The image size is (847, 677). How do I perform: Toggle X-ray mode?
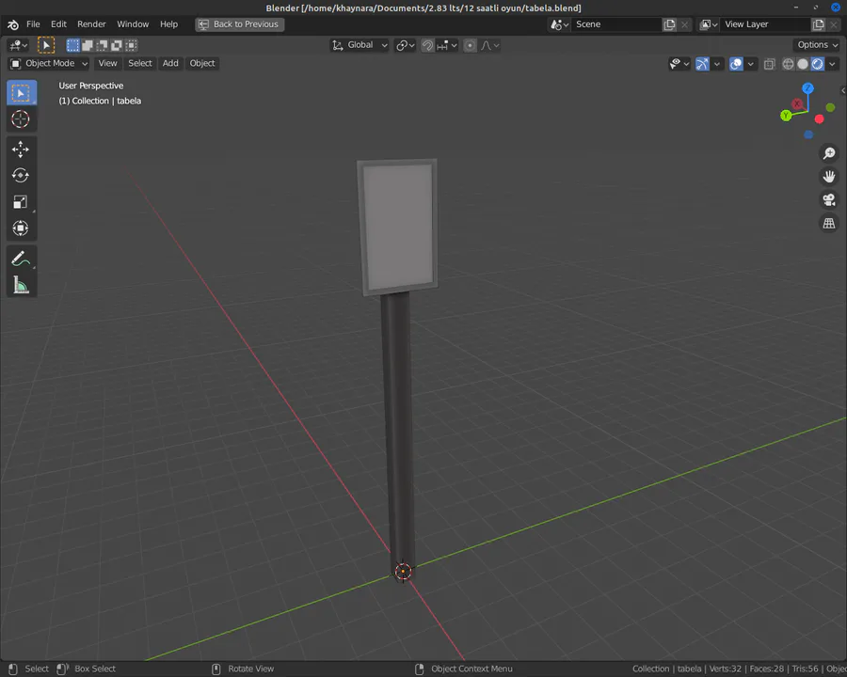point(769,64)
